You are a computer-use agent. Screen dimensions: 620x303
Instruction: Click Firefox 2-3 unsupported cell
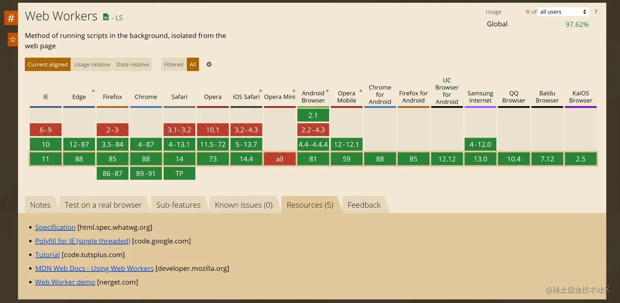[x=112, y=130]
